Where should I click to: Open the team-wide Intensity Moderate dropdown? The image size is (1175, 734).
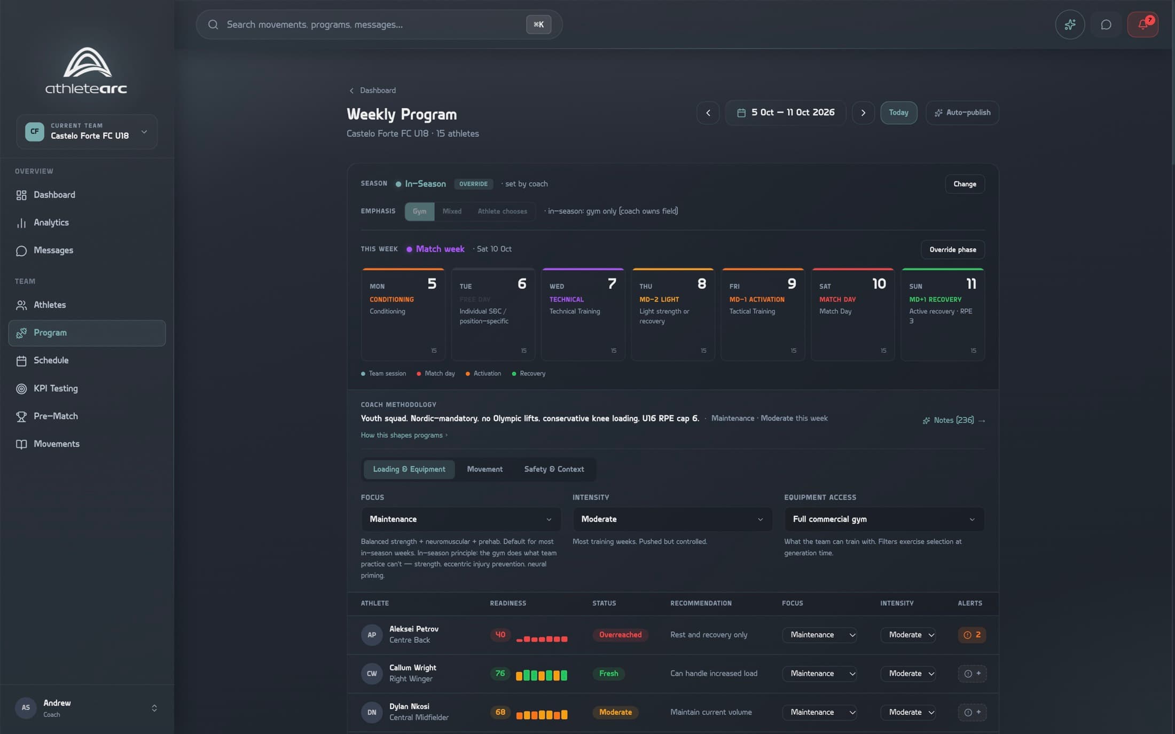672,519
